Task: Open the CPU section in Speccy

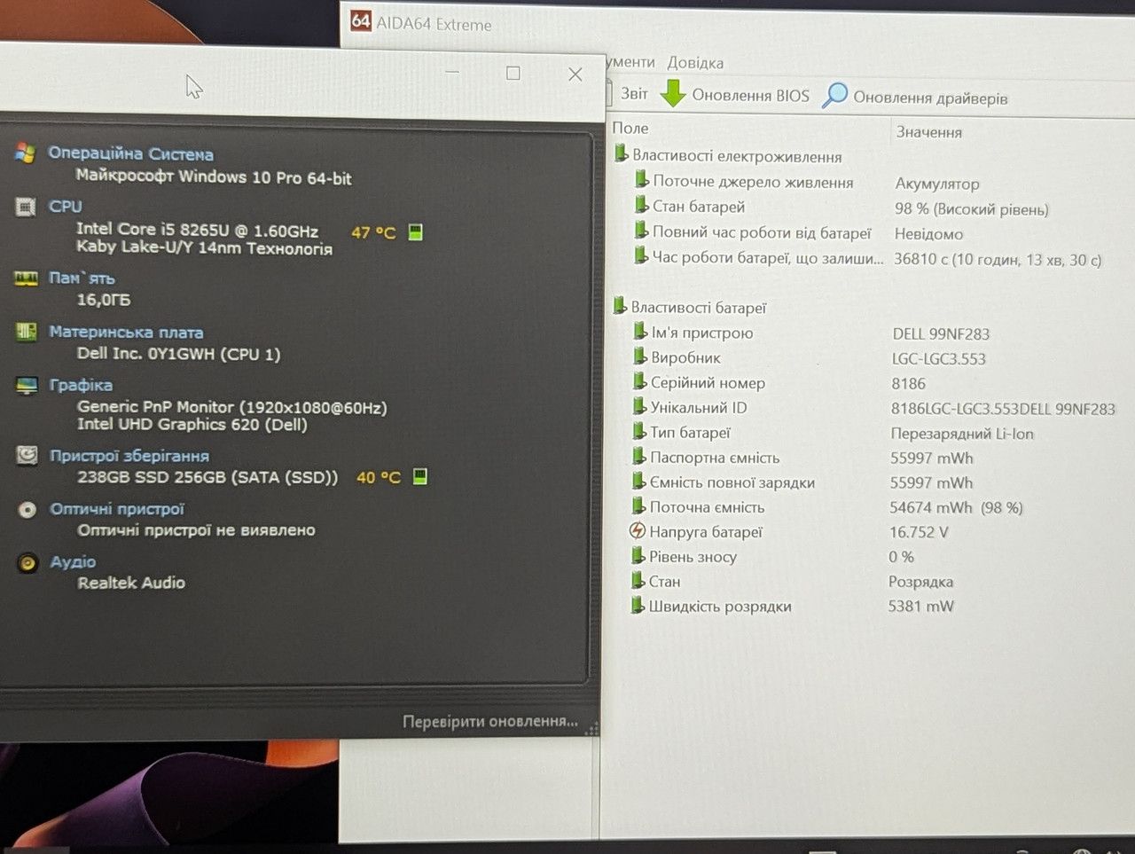Action: click(x=65, y=207)
